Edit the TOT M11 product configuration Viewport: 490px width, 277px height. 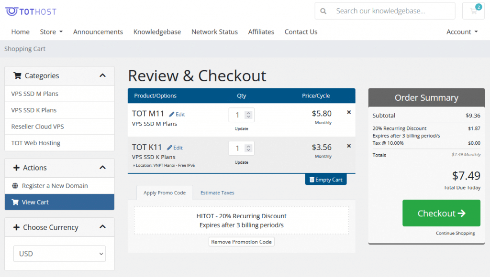177,115
